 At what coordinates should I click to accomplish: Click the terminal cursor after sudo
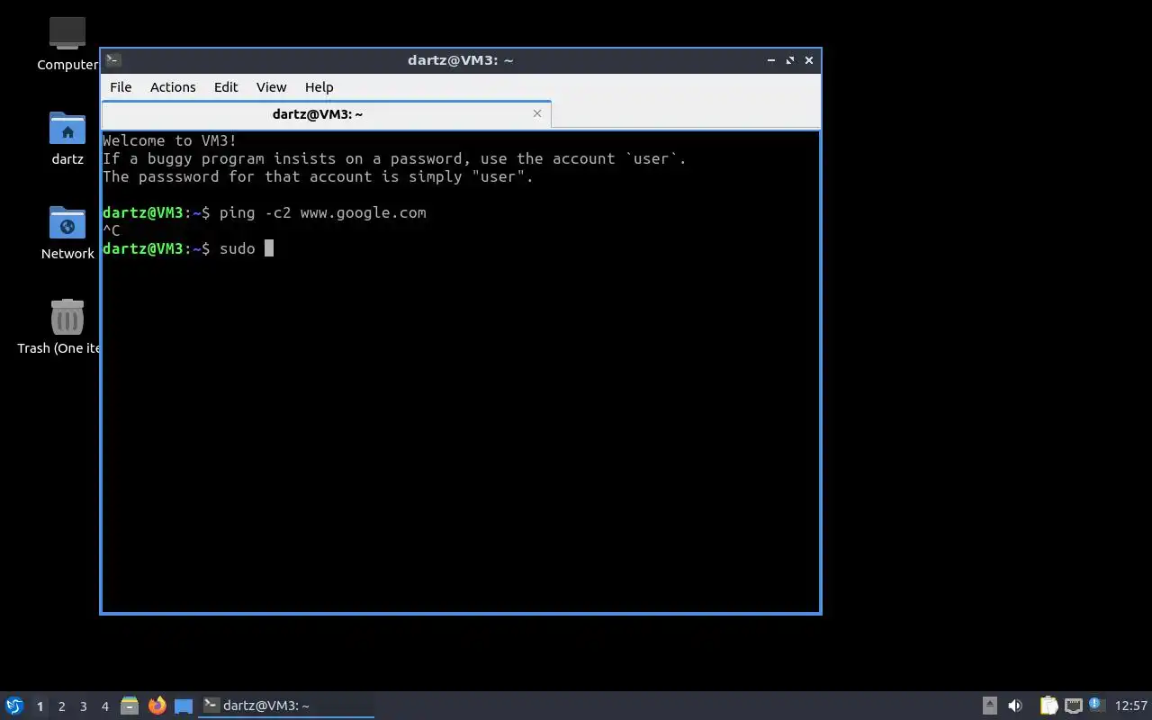tap(269, 248)
